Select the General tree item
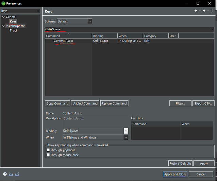The height and width of the screenshot is (181, 217). (x=11, y=17)
